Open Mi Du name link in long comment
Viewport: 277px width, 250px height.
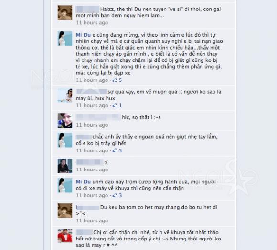tap(83, 35)
